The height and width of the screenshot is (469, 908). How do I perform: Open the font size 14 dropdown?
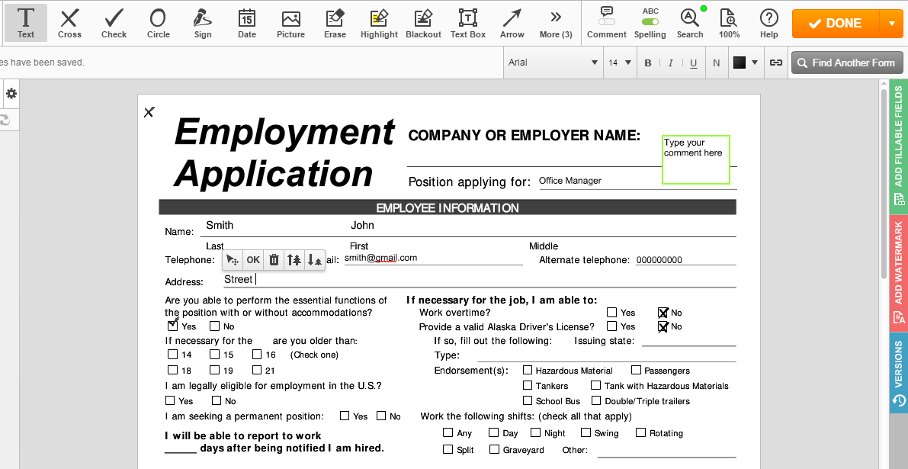click(620, 63)
